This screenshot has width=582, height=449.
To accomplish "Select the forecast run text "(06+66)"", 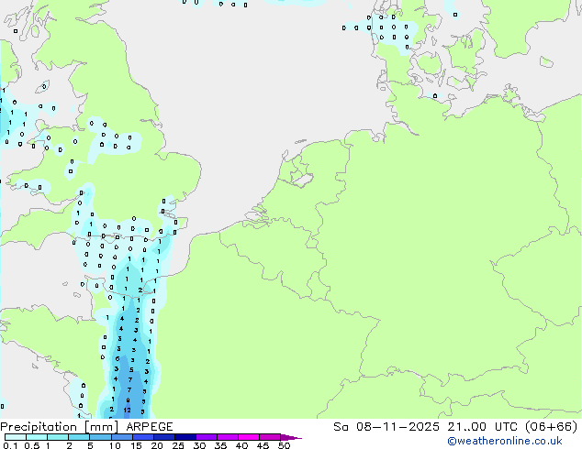I will pyautogui.click(x=552, y=427).
